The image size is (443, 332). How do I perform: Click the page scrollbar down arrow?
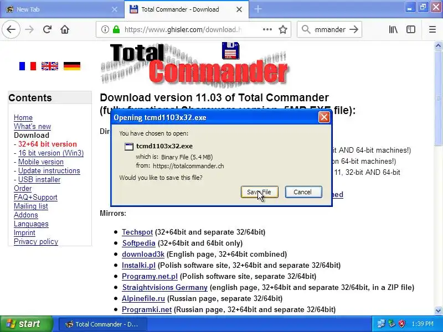click(x=438, y=310)
